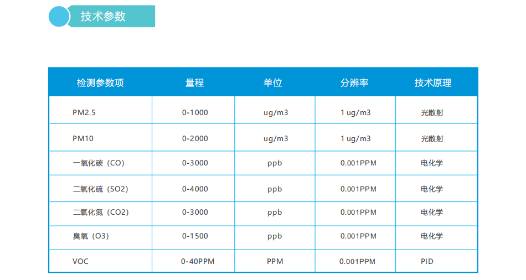
Task: Select the 检测参数项 column header
Action: coord(100,83)
